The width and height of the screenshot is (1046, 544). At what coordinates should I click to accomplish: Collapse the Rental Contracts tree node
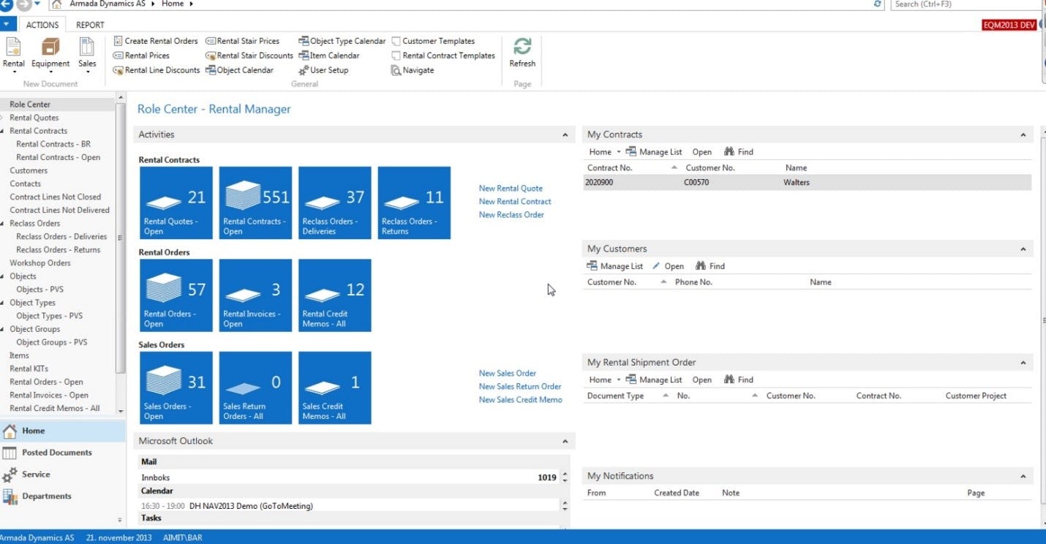pos(3,131)
